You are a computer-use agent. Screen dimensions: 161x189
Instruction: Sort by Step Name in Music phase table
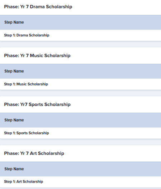click(14, 71)
